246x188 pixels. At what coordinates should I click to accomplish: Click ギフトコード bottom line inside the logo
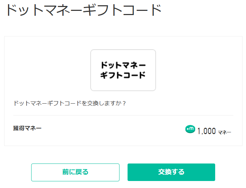click(123, 75)
